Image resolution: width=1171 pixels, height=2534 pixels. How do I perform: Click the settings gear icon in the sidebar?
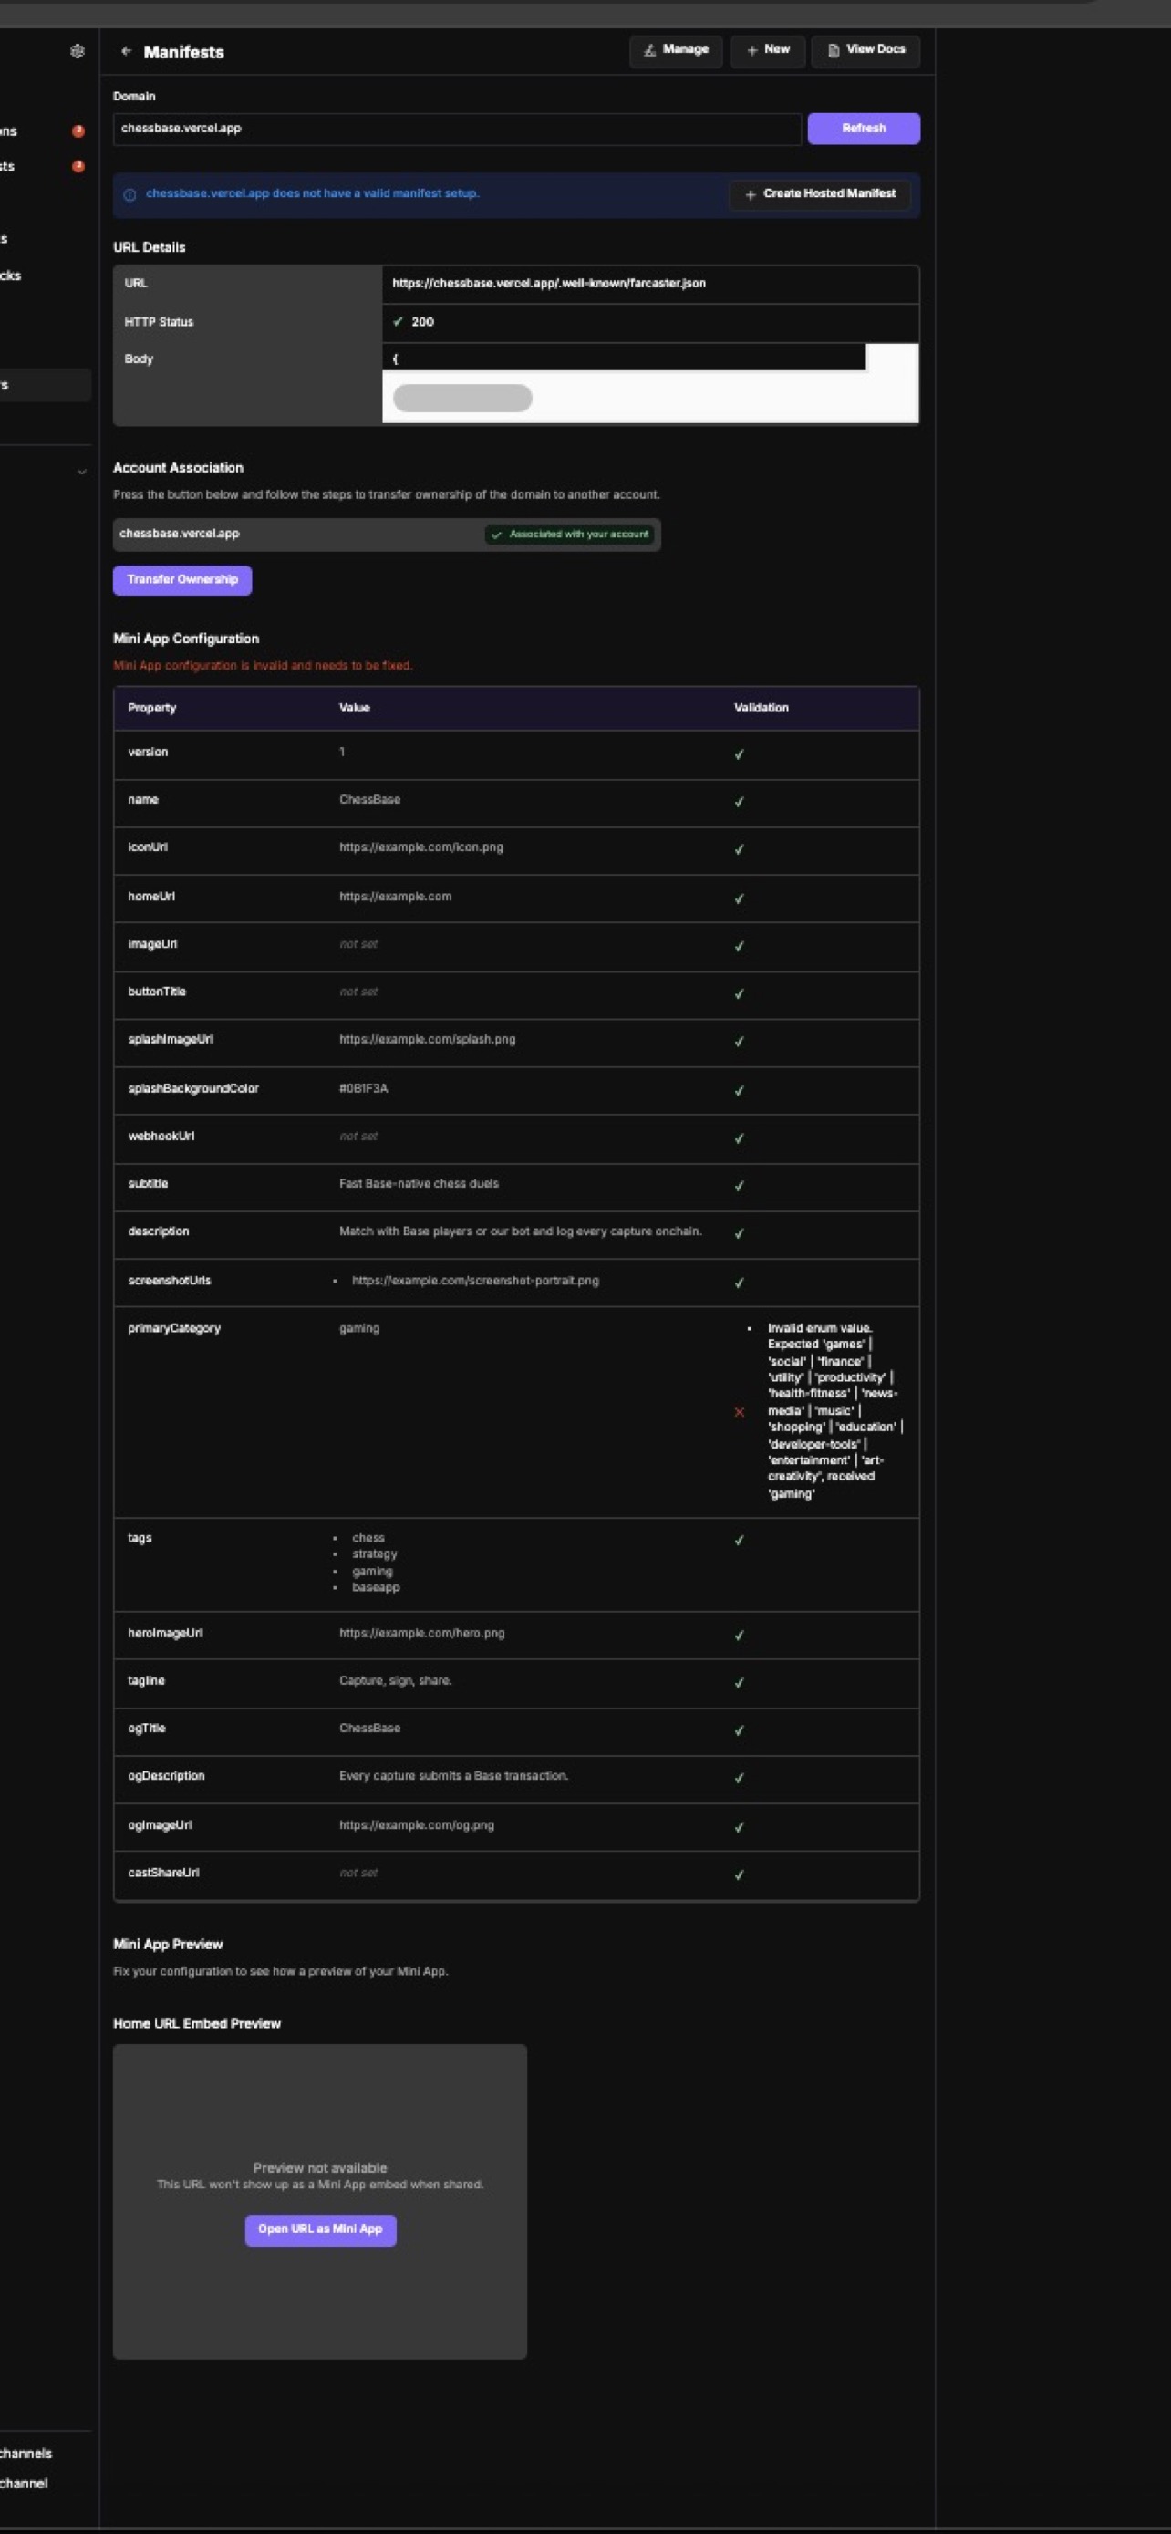78,51
